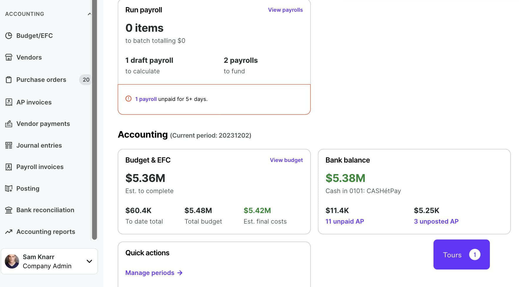
Task: Open the 3 unposted AP link
Action: coord(436,222)
